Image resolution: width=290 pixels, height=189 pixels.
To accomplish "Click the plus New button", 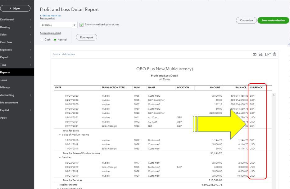I will [x=15, y=8].
